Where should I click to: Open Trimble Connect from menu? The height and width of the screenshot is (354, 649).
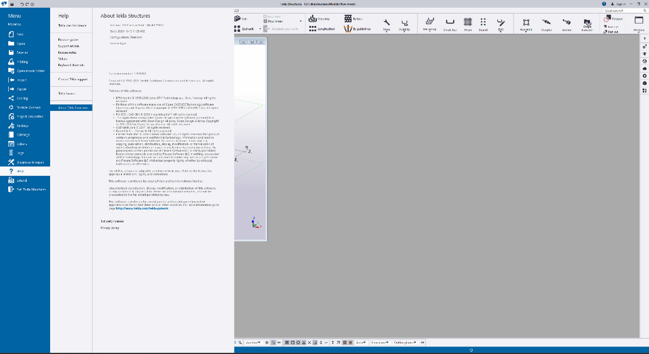coord(25,108)
